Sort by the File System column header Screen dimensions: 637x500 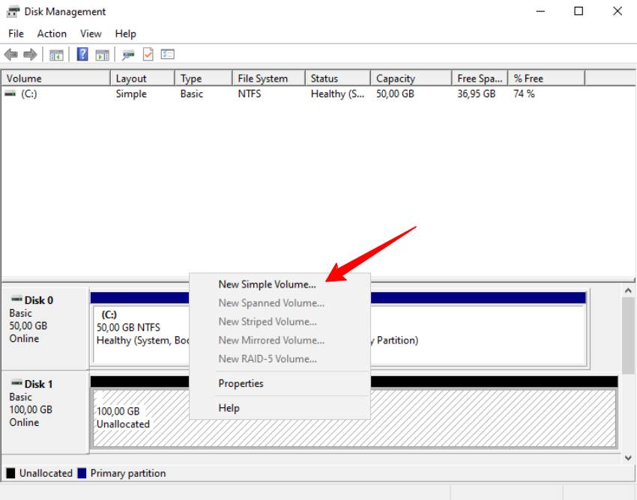coord(262,79)
